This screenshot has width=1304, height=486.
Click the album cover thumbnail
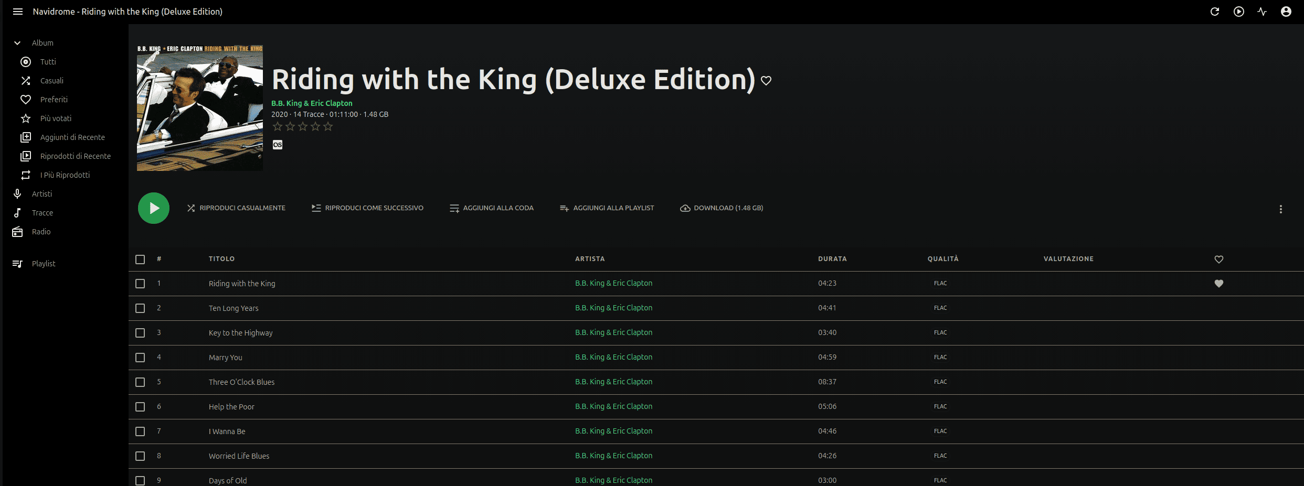200,108
